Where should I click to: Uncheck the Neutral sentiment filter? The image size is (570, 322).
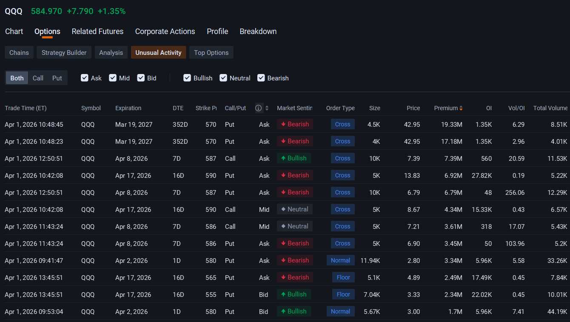pyautogui.click(x=223, y=78)
